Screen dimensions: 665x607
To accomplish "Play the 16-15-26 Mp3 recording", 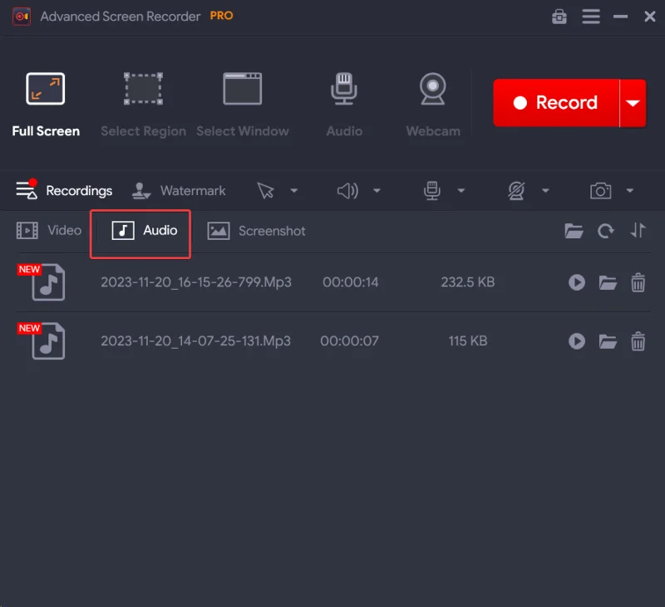I will point(577,282).
